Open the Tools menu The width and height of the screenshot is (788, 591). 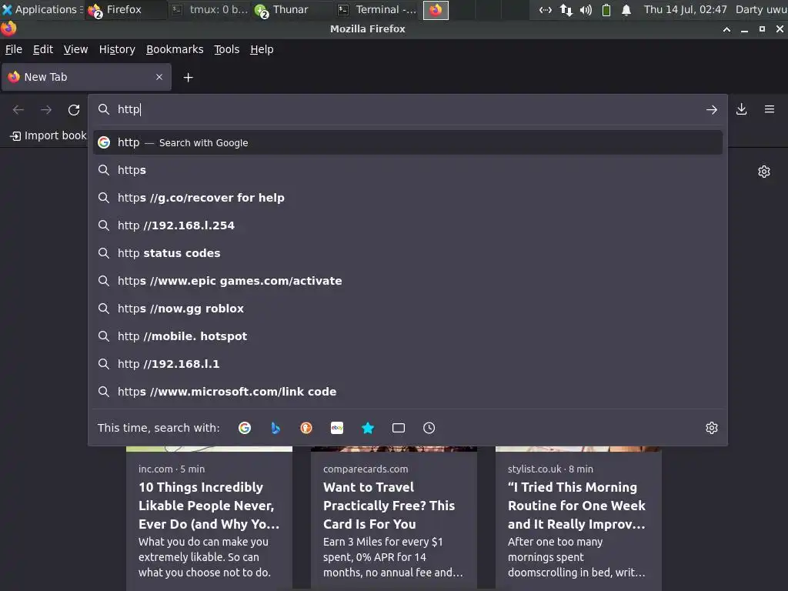tap(227, 49)
